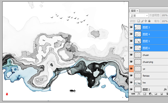Screen dimensions: 168x103
Task: Select the chuanying layer
Action: [151, 62]
